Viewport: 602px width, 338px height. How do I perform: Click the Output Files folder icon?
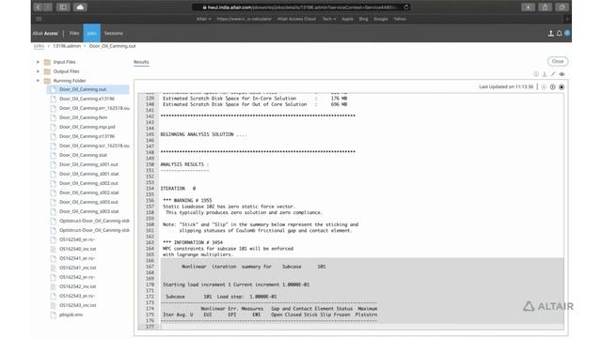(x=47, y=71)
